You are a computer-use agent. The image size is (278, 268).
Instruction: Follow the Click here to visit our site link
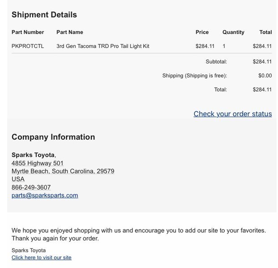click(42, 257)
